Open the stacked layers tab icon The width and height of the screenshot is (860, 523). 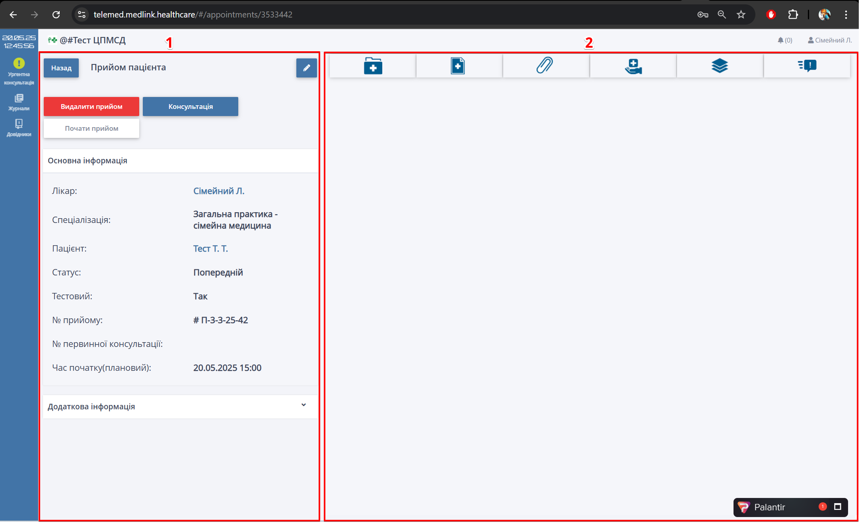(x=720, y=66)
